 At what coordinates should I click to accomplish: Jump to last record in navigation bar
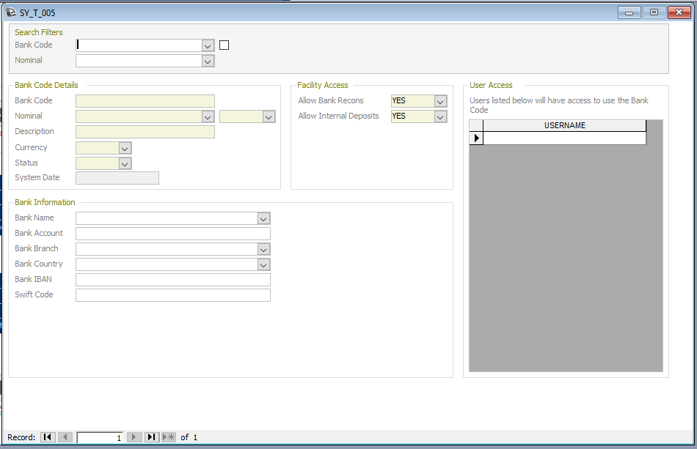(x=152, y=437)
